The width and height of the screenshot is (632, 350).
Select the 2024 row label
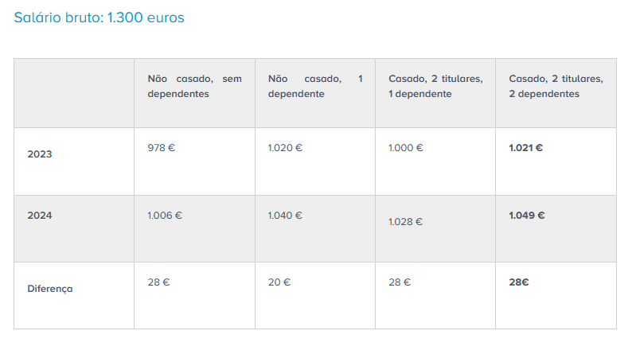(40, 216)
